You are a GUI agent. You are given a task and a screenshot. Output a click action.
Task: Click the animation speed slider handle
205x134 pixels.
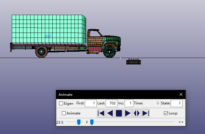tap(79, 122)
